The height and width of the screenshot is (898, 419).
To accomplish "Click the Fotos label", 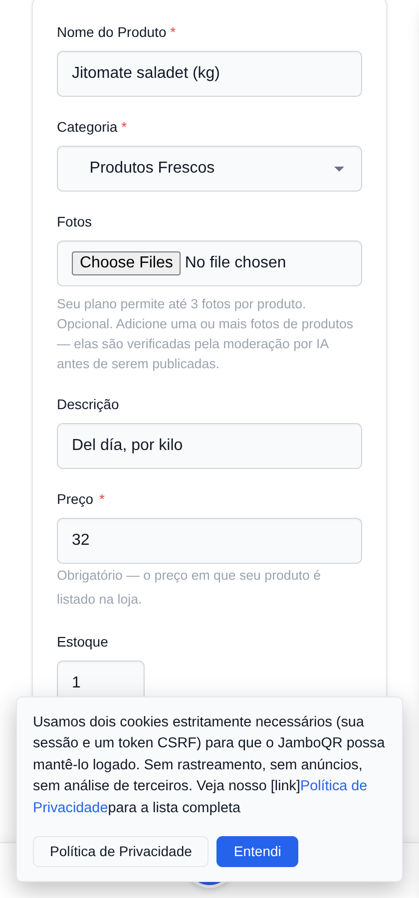I will 74,222.
